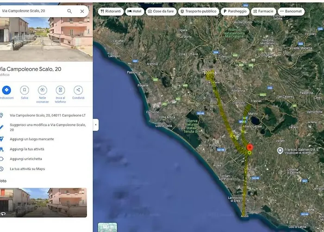Send to phone with Invia al telefono
Image resolution: width=324 pixels, height=232 pixels.
tap(60, 90)
